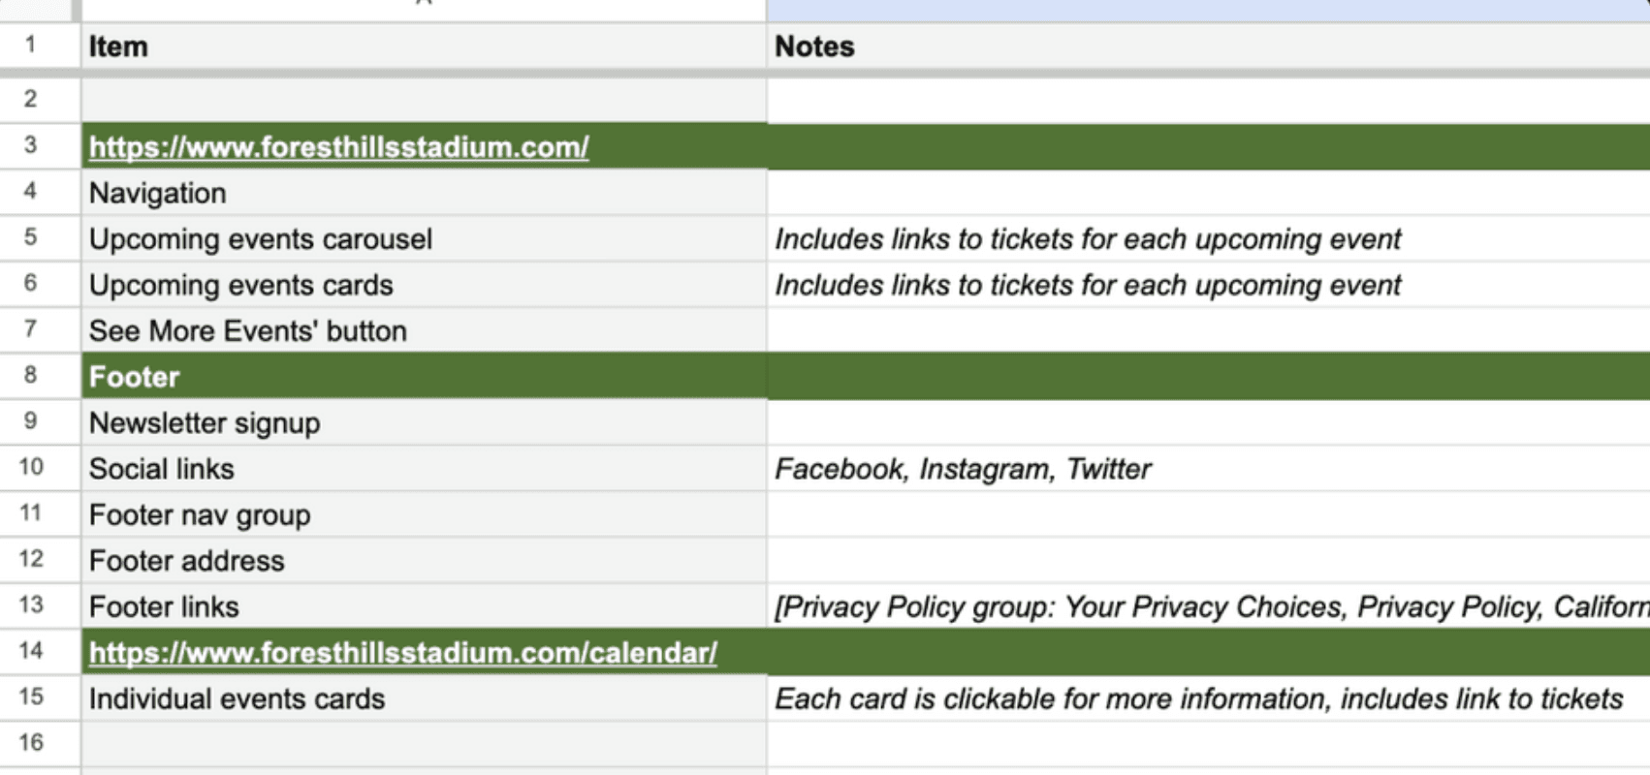Screen dimensions: 1650x775
Task: Select row 15 via its header
Action: pyautogui.click(x=31, y=697)
